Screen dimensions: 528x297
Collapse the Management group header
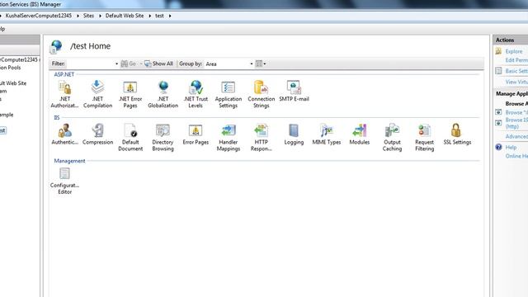point(69,161)
